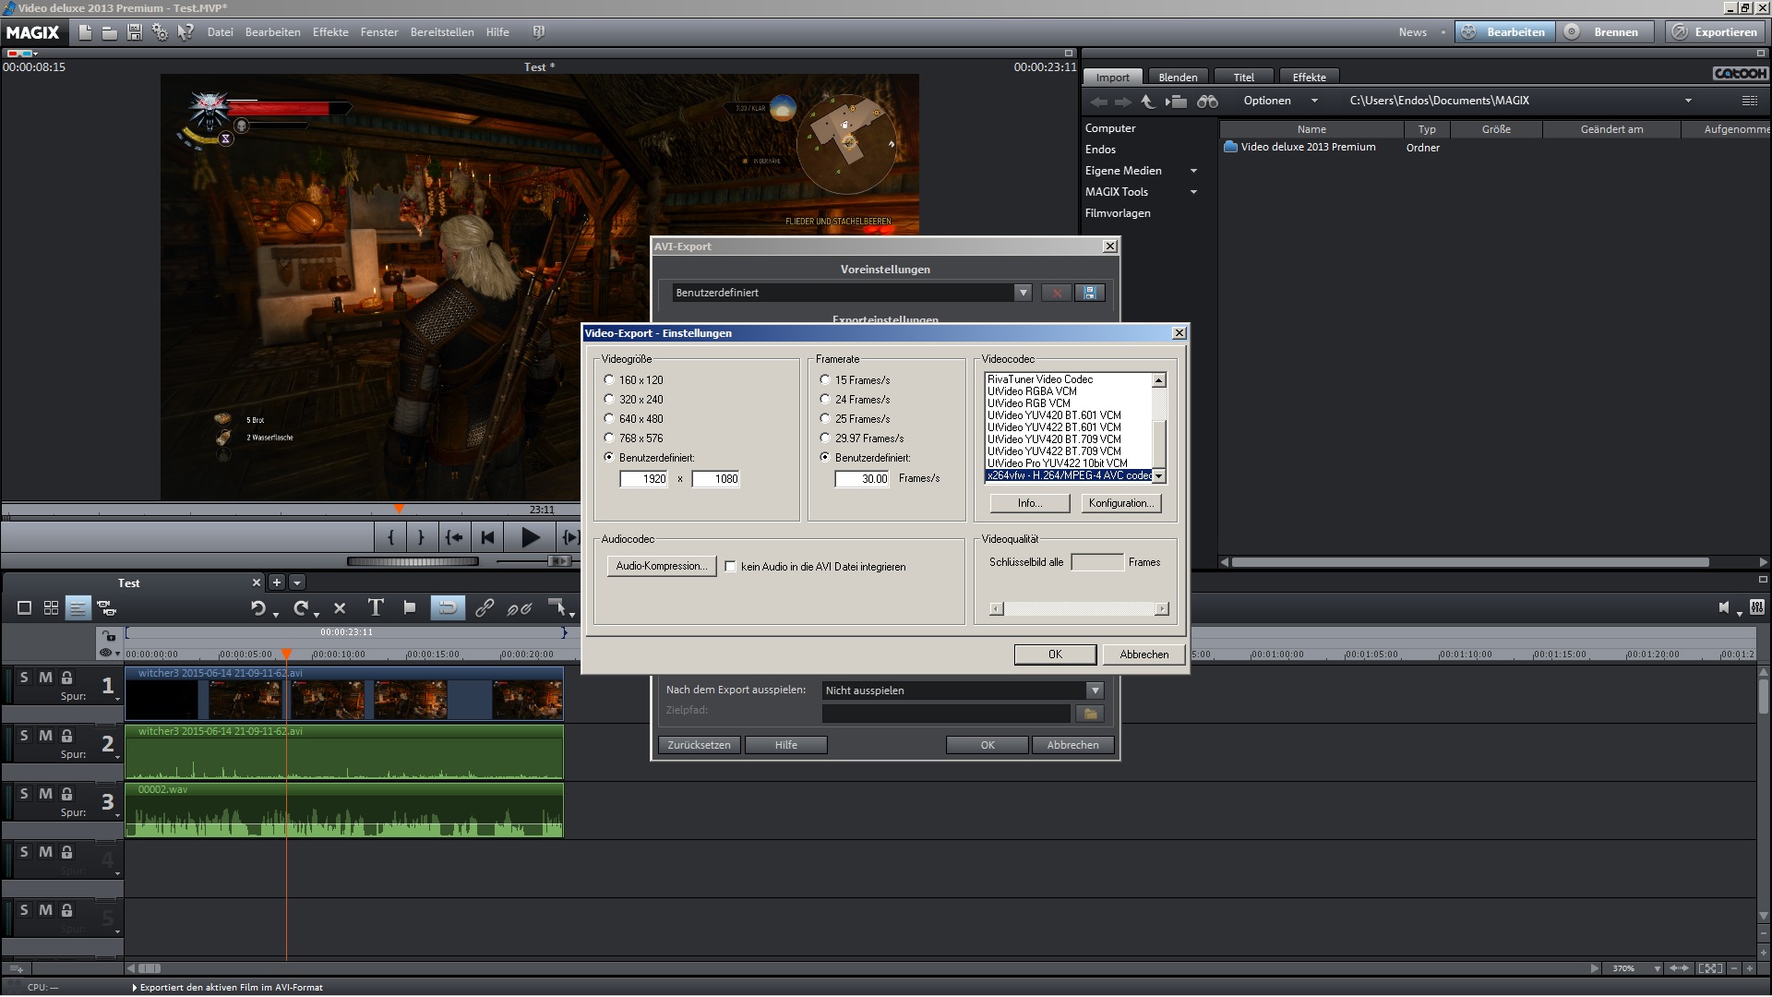The height and width of the screenshot is (997, 1772).
Task: Open the undo history dropdown arrow
Action: pyautogui.click(x=275, y=614)
